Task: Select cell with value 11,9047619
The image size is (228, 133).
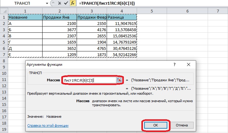Action: (x=122, y=23)
